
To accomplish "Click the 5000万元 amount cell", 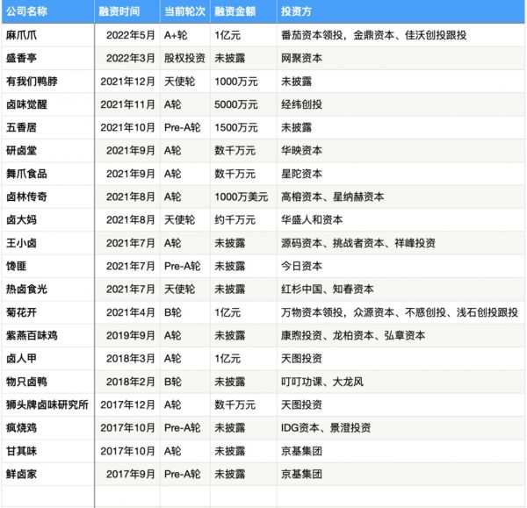I will [x=237, y=104].
